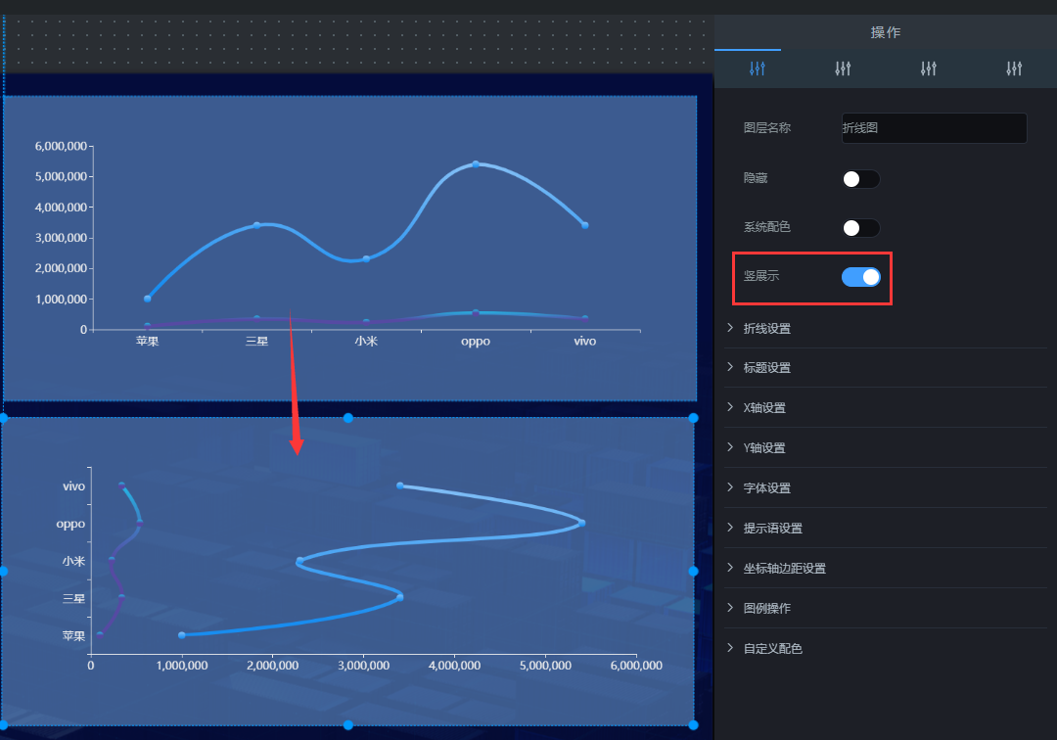Toggle the 系统配色 switch
The image size is (1057, 740).
[861, 228]
